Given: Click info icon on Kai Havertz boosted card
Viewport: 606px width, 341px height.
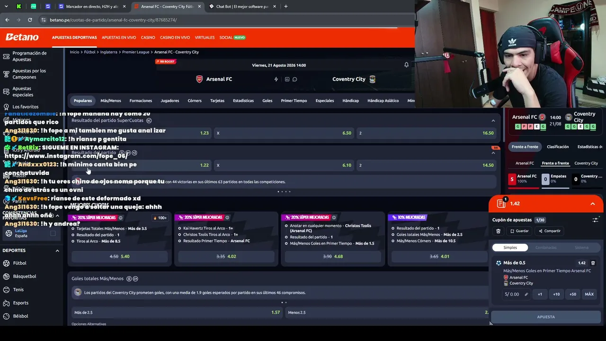Looking at the screenshot, I should point(227,218).
